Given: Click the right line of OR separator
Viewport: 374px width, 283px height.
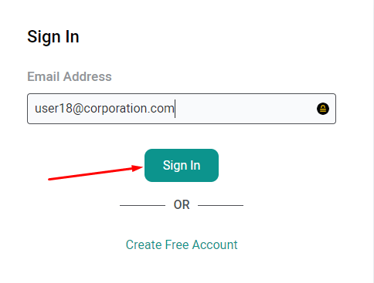Looking at the screenshot, I should 220,205.
